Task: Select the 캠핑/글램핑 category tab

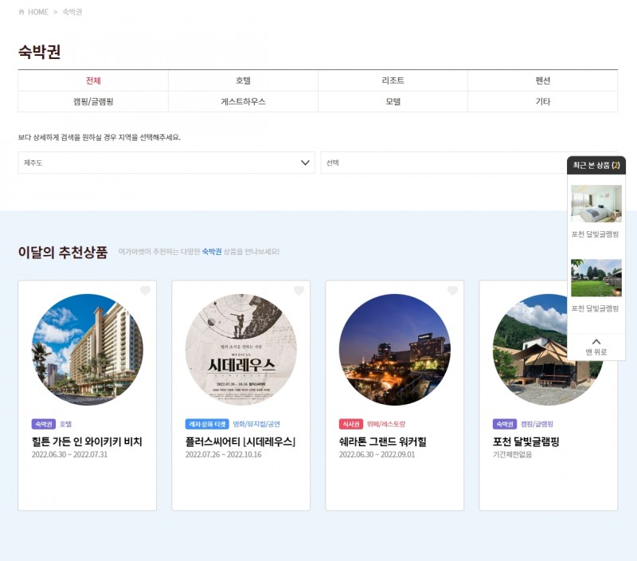Action: [x=92, y=101]
